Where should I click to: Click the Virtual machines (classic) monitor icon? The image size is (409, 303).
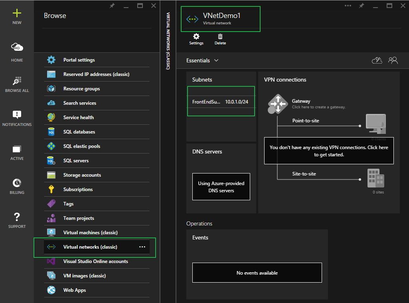click(51, 232)
